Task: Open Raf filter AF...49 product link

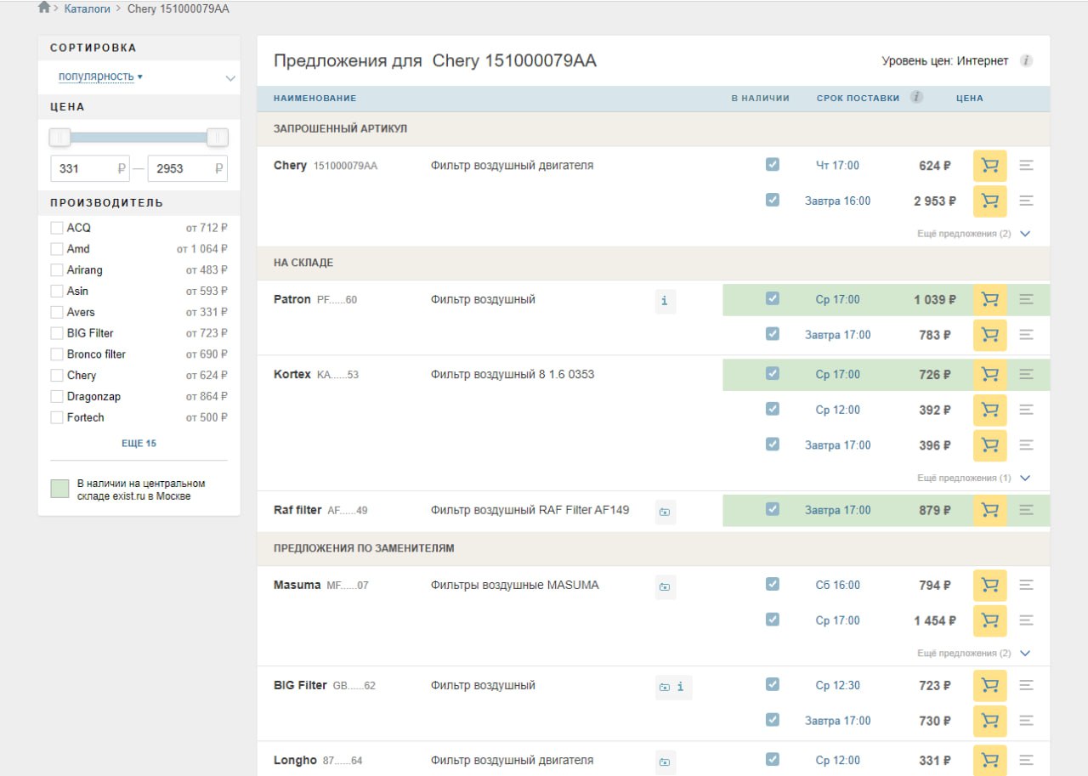Action: click(320, 511)
